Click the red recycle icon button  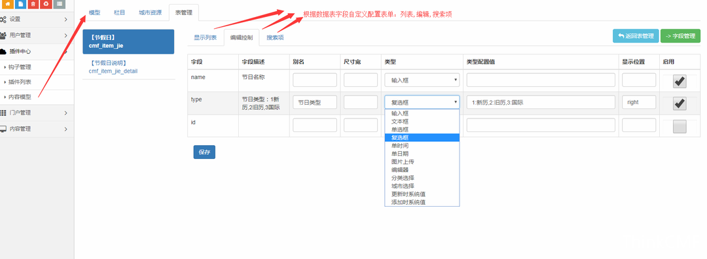tap(46, 4)
